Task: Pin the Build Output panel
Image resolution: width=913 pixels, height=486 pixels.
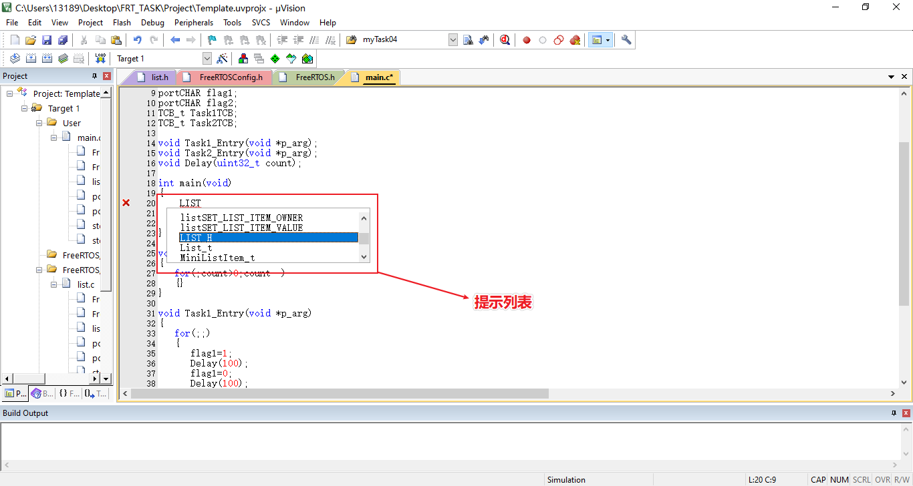Action: [894, 413]
